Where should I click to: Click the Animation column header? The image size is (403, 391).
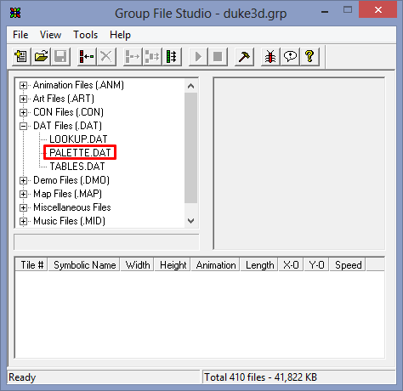pyautogui.click(x=216, y=265)
